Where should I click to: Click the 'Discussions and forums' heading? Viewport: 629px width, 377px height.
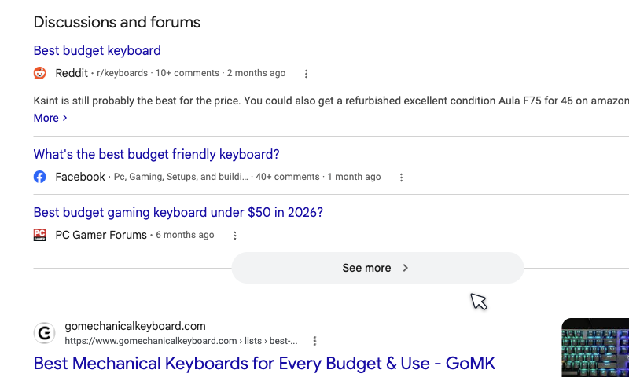(x=117, y=23)
